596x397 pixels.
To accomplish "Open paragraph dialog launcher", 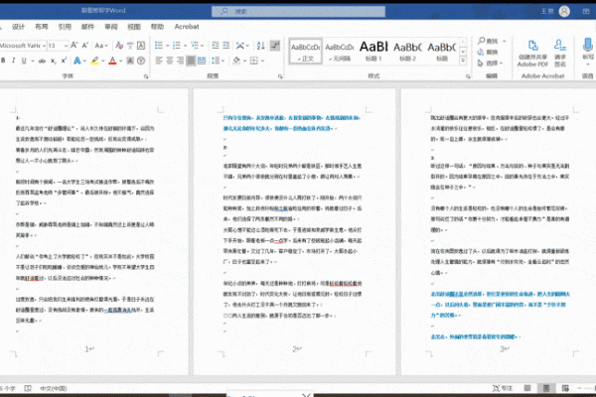I will click(280, 76).
